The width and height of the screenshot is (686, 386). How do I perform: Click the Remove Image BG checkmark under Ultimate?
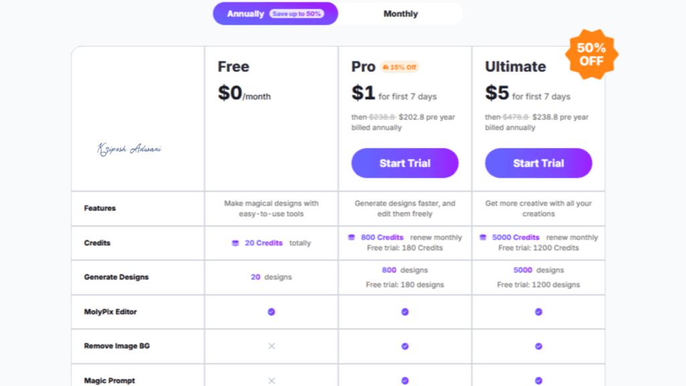[x=539, y=346]
